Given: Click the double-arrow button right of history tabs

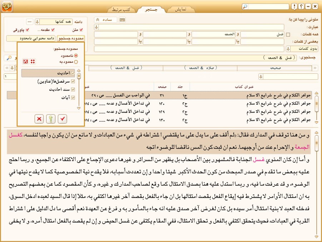Looking at the screenshot, I should (x=315, y=68).
